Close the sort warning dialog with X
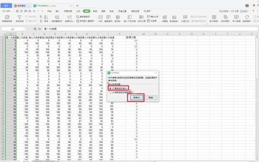259x162 pixels. [156, 73]
